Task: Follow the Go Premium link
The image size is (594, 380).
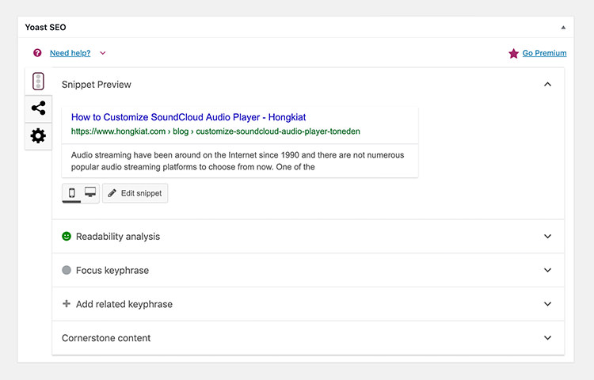Action: pyautogui.click(x=544, y=53)
